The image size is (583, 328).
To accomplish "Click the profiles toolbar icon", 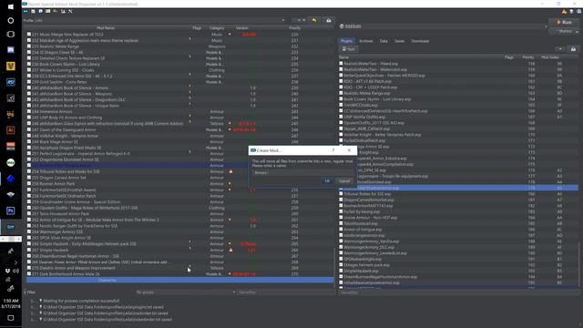I will (x=48, y=12).
